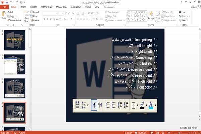Click the zoom out minus button
Image resolution: width=201 pixels, height=134 pixels.
pos(173,133)
